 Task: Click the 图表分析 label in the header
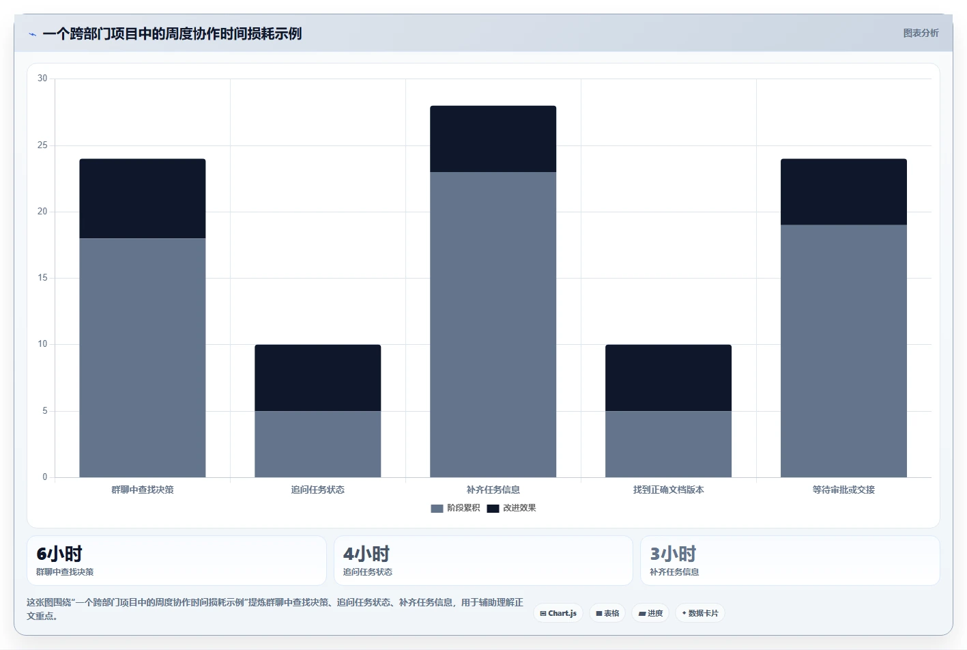click(921, 33)
